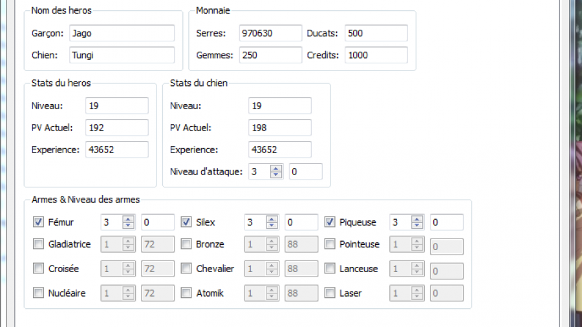This screenshot has height=327, width=582.
Task: Uncheck the Silex weapon
Action: (x=186, y=222)
